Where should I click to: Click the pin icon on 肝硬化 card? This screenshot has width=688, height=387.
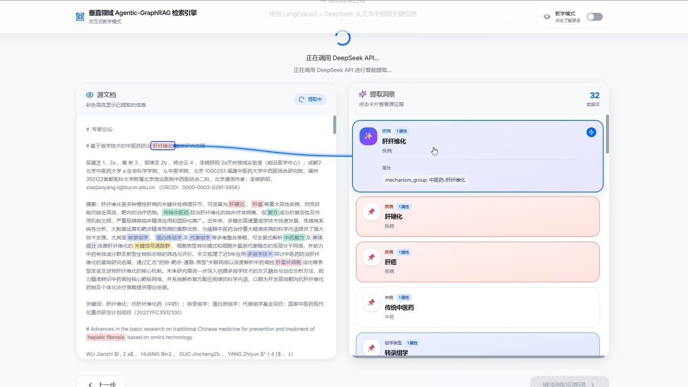click(371, 212)
